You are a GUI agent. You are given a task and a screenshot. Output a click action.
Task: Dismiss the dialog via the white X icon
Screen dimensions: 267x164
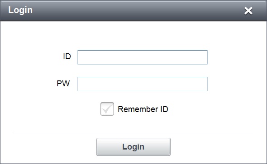pos(248,11)
